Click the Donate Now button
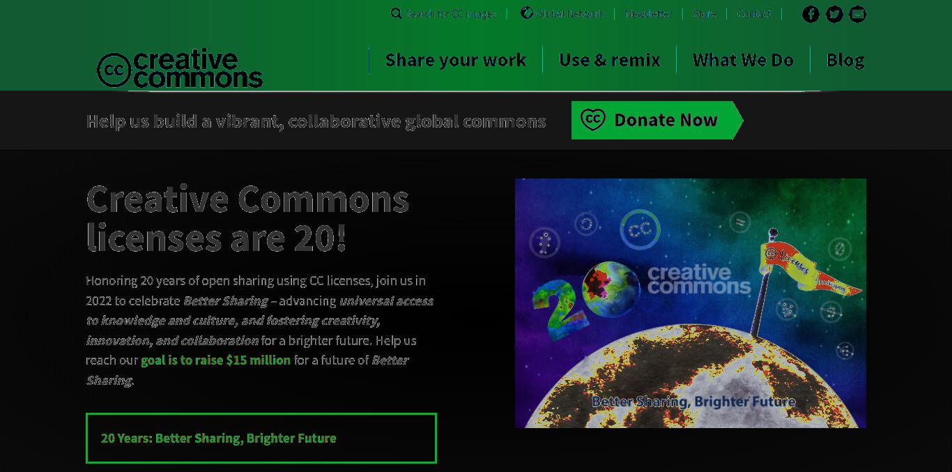The width and height of the screenshot is (952, 472). point(657,120)
